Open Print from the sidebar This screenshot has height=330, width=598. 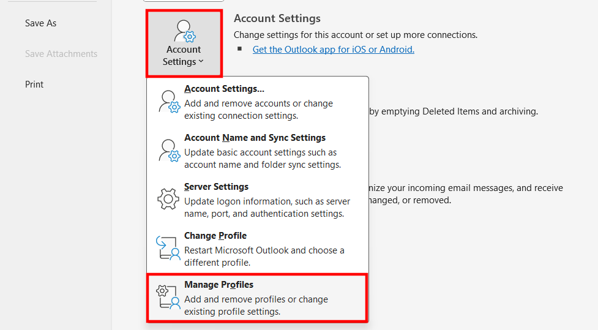(x=34, y=84)
